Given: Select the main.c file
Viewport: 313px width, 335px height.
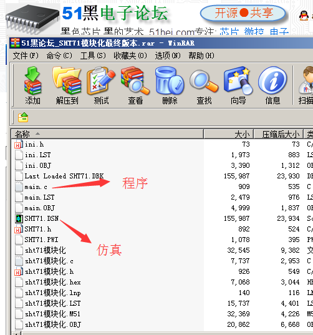Looking at the screenshot, I should coord(36,187).
